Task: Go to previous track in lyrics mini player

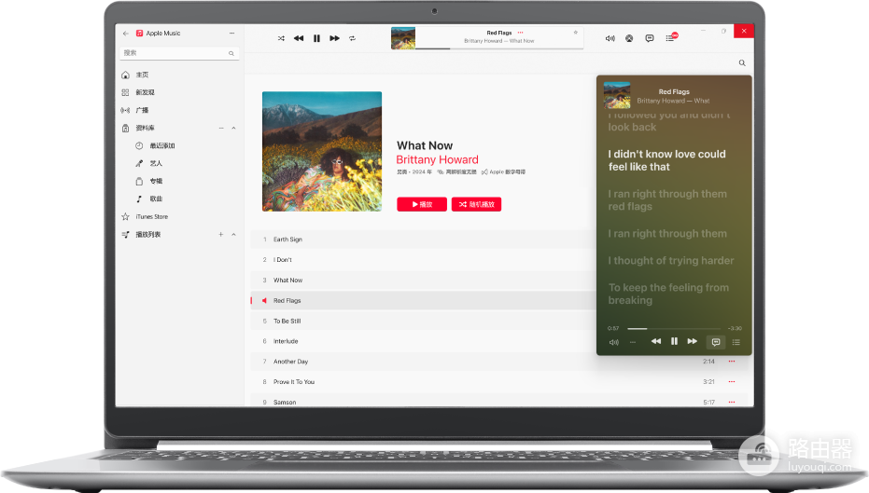Action: coord(656,341)
